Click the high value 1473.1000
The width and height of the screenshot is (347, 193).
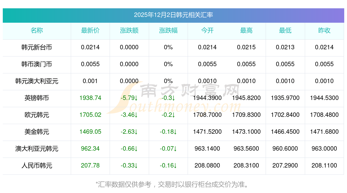pos(246,132)
